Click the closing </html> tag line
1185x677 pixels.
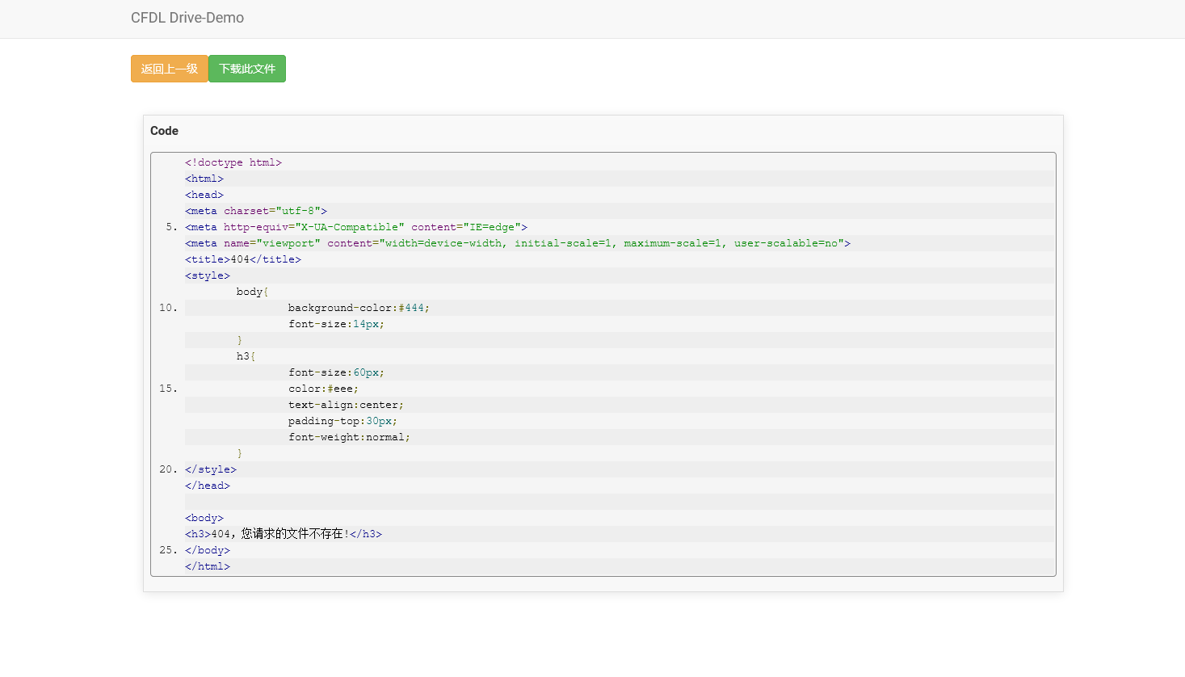click(620, 566)
